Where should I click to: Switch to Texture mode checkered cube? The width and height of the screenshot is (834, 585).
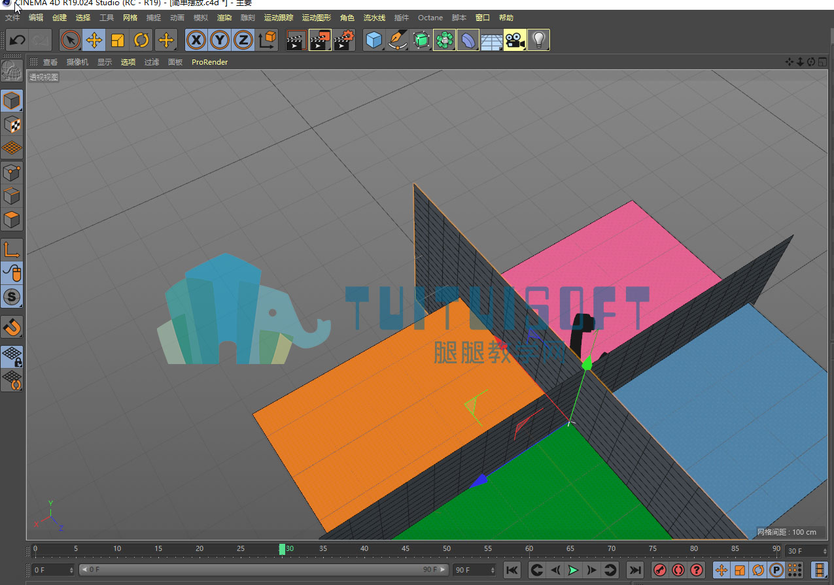coord(12,124)
